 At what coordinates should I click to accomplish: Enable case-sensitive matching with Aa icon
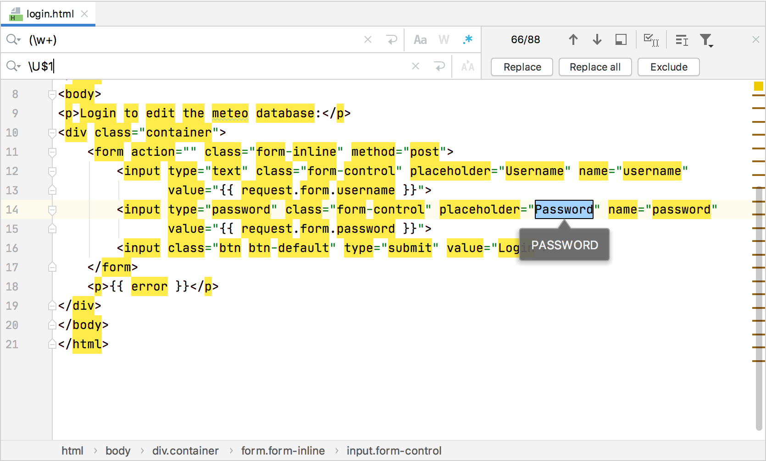[421, 39]
